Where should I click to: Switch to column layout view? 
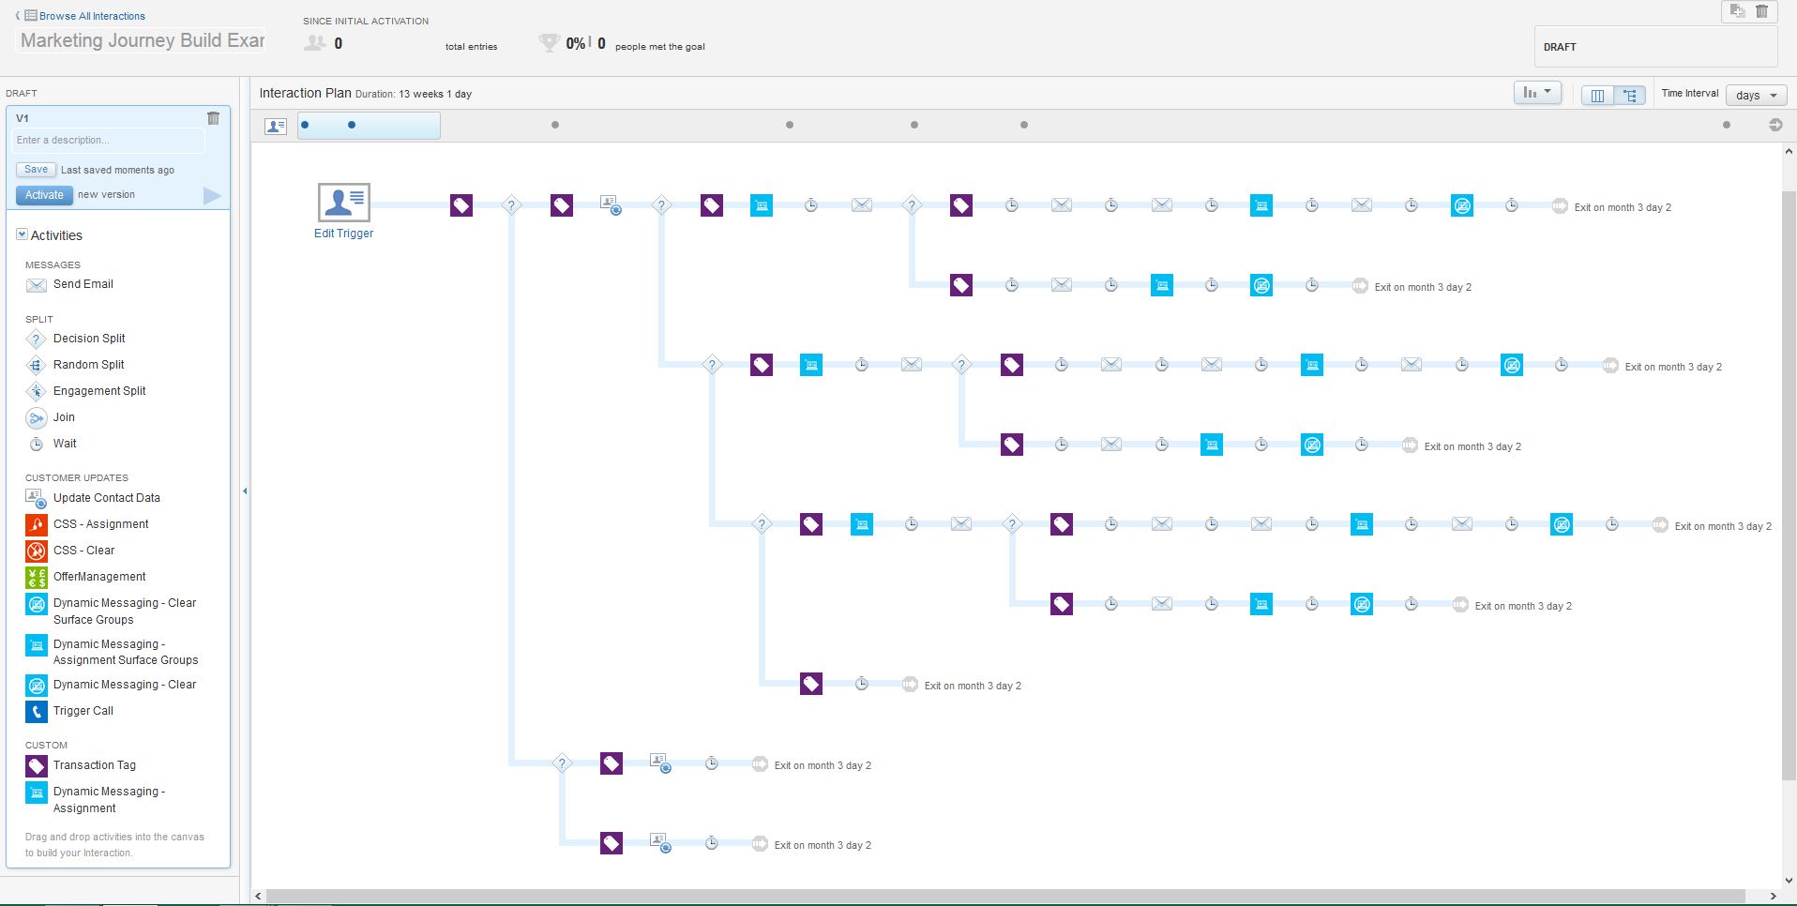pos(1597,95)
